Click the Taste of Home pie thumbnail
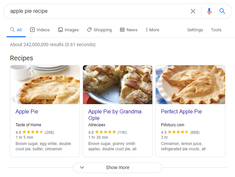Viewport: 235px width, 177px height. 45,84
